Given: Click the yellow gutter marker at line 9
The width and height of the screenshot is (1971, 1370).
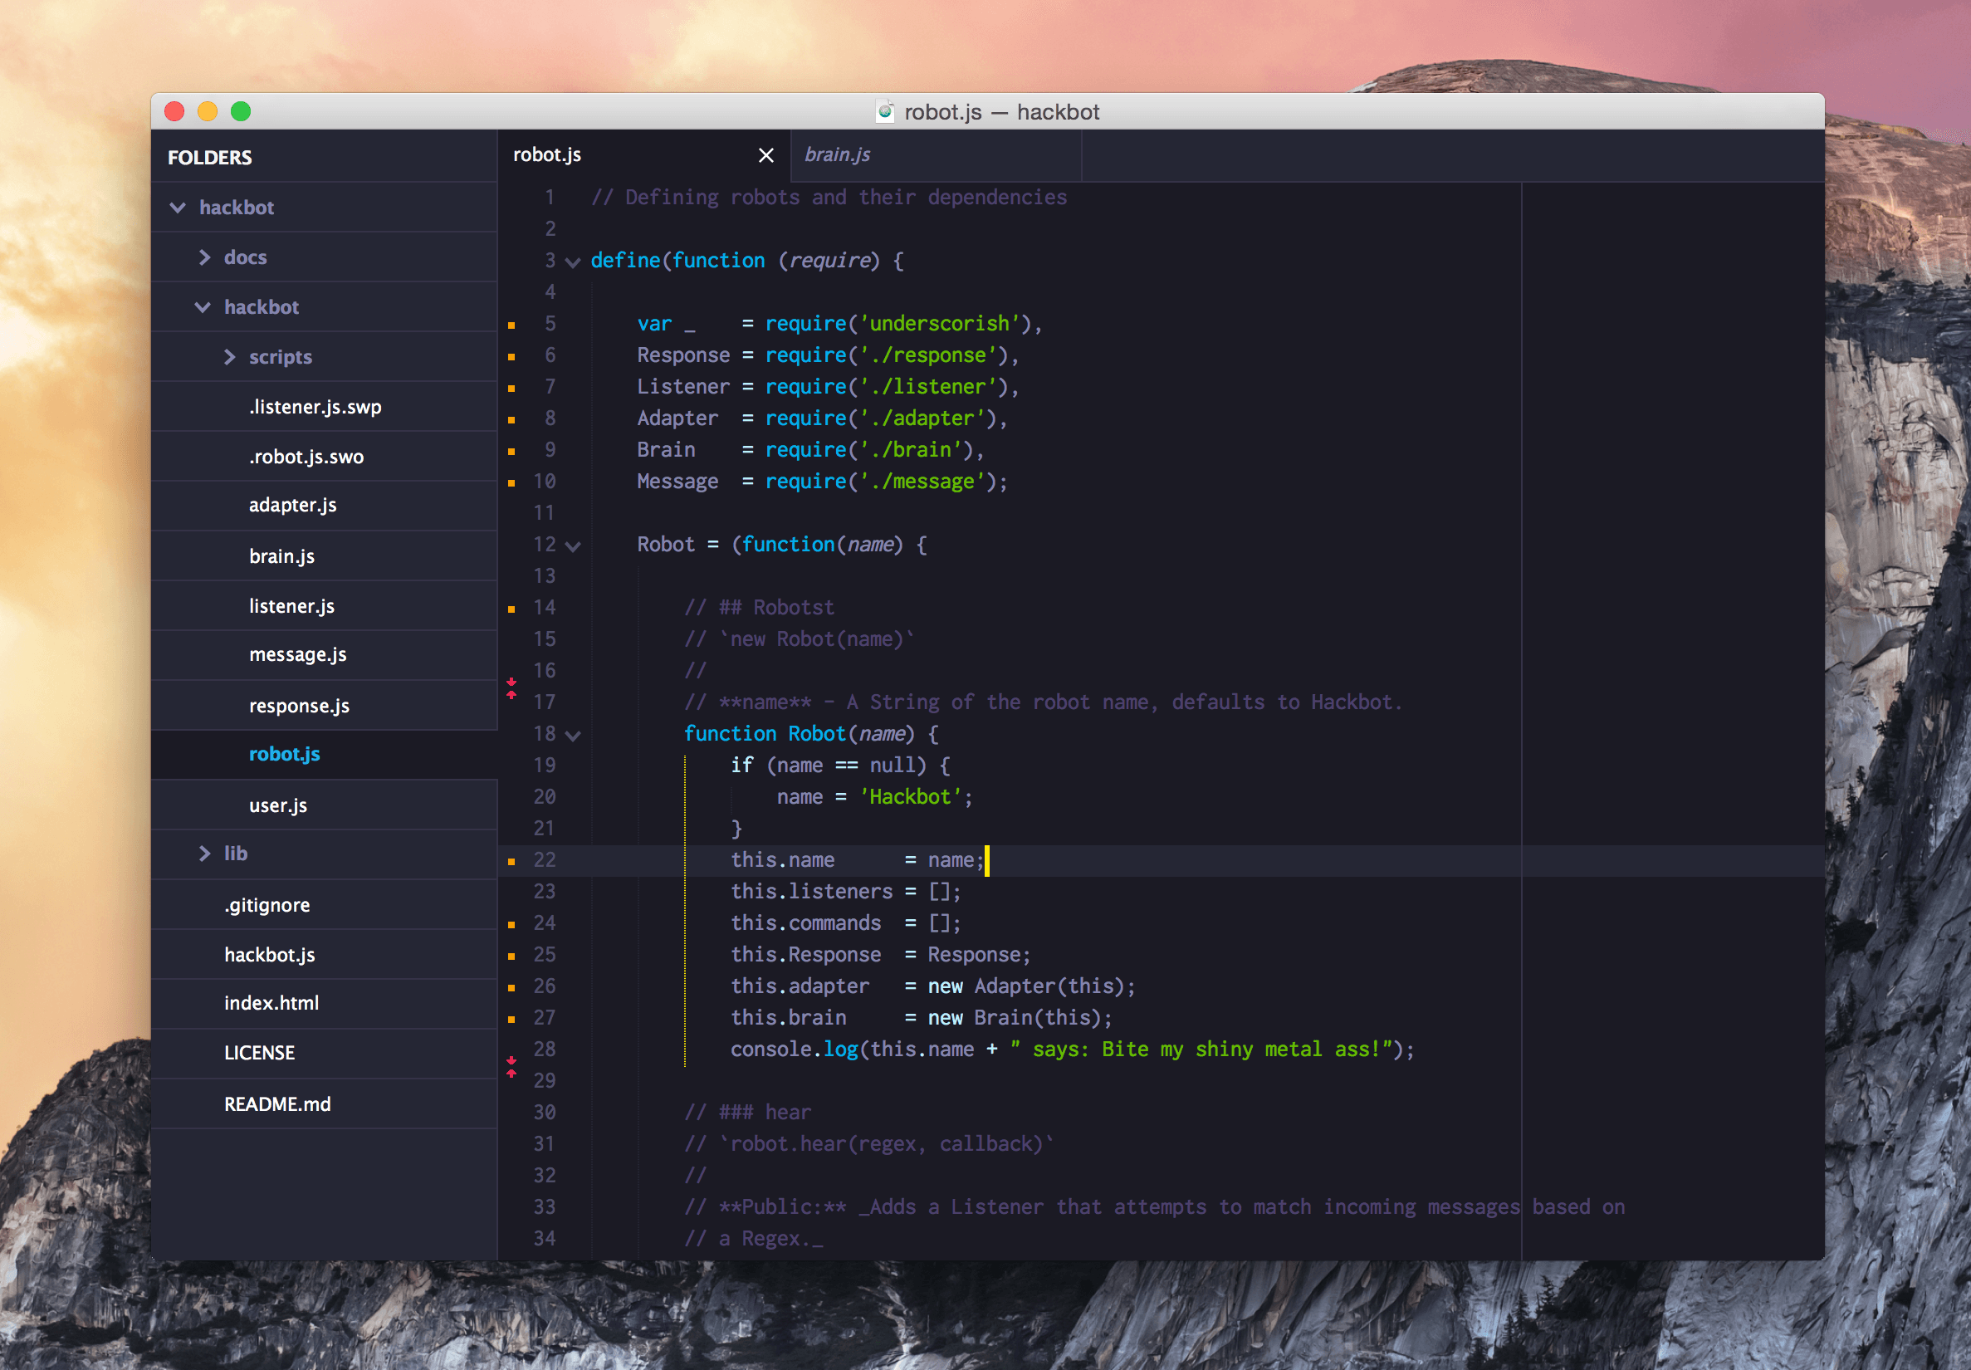Looking at the screenshot, I should (x=512, y=450).
